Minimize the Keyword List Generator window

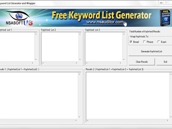pos(161,3)
